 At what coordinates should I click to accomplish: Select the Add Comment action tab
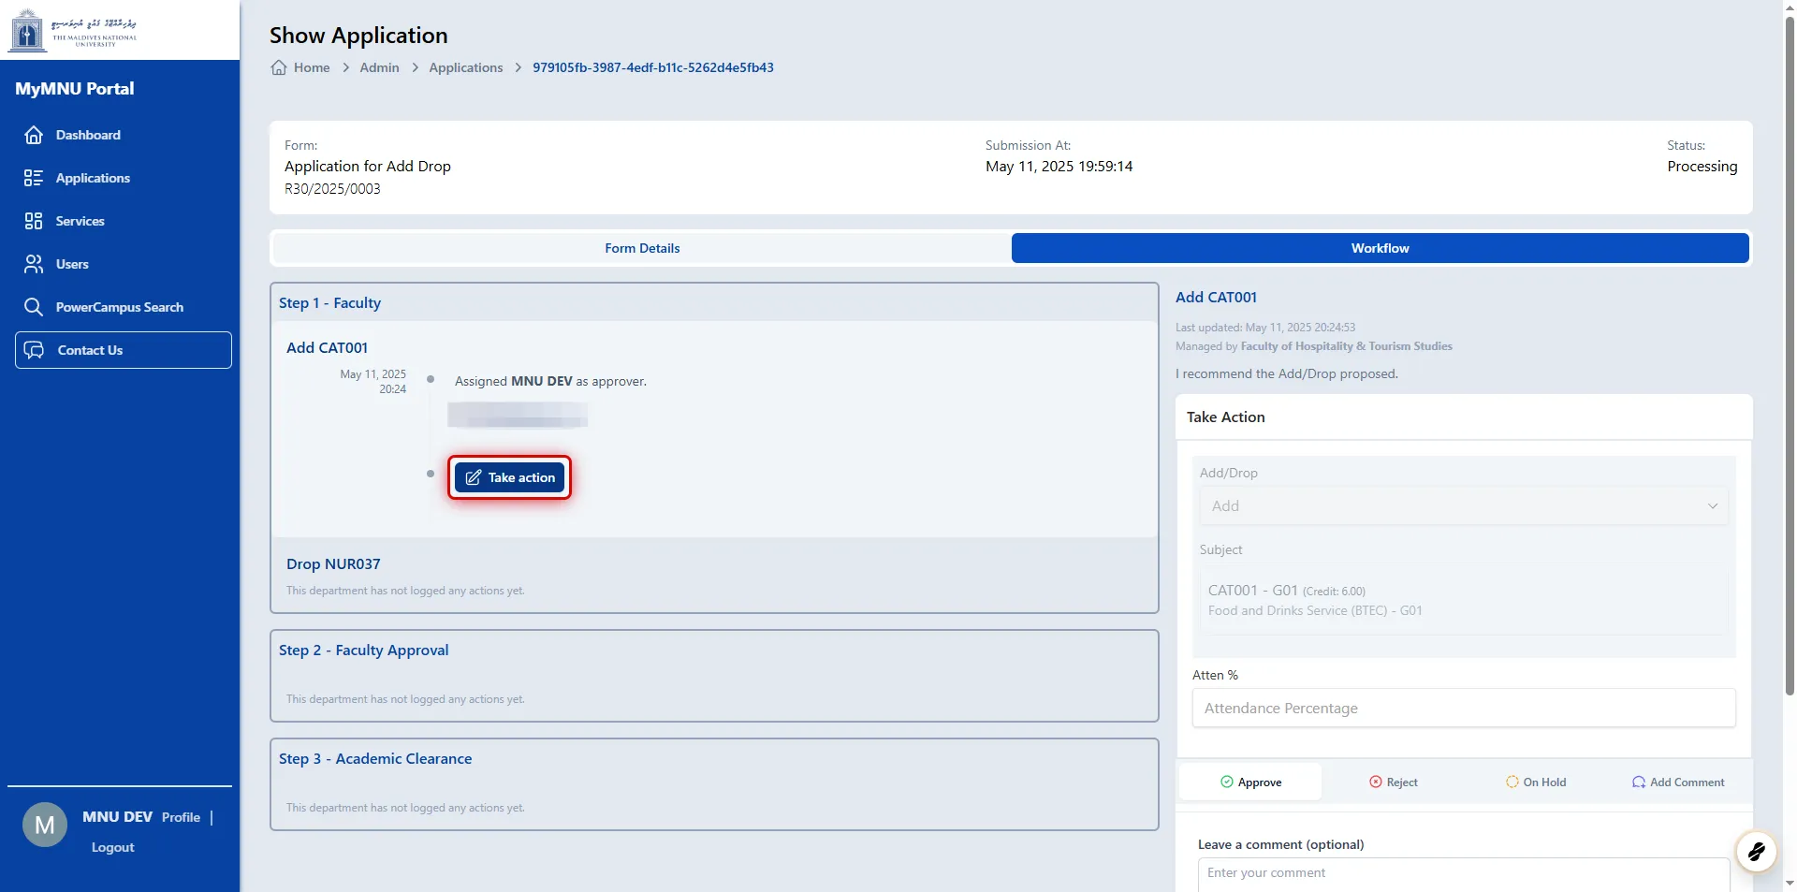(1678, 782)
